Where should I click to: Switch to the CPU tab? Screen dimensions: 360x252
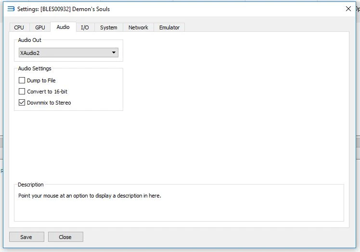point(19,27)
